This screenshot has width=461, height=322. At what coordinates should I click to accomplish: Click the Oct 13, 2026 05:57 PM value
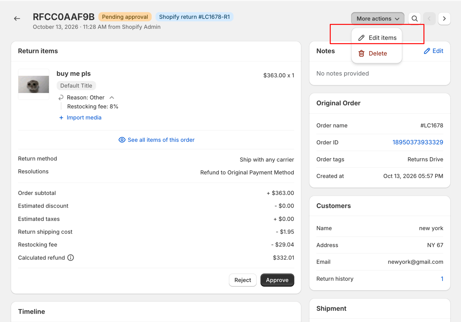pyautogui.click(x=413, y=176)
